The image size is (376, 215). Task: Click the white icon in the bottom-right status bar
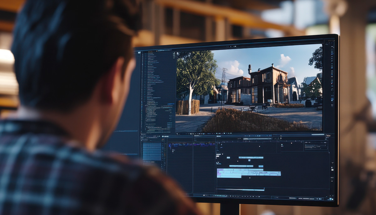tap(331, 199)
